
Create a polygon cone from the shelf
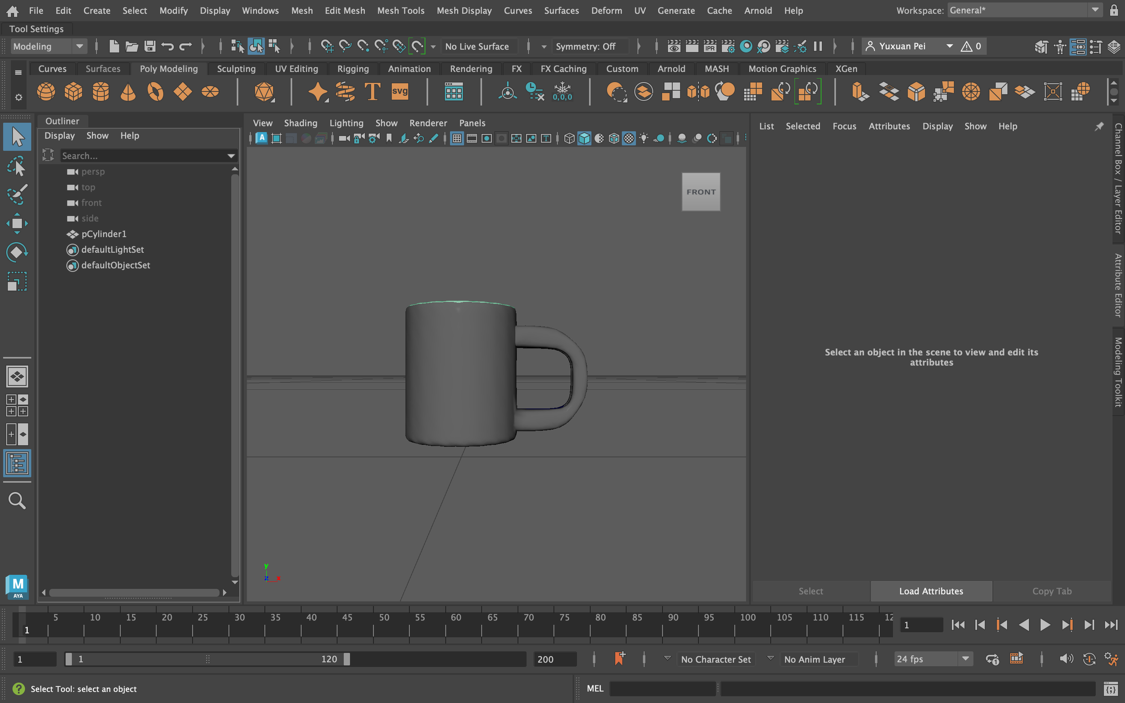tap(128, 92)
